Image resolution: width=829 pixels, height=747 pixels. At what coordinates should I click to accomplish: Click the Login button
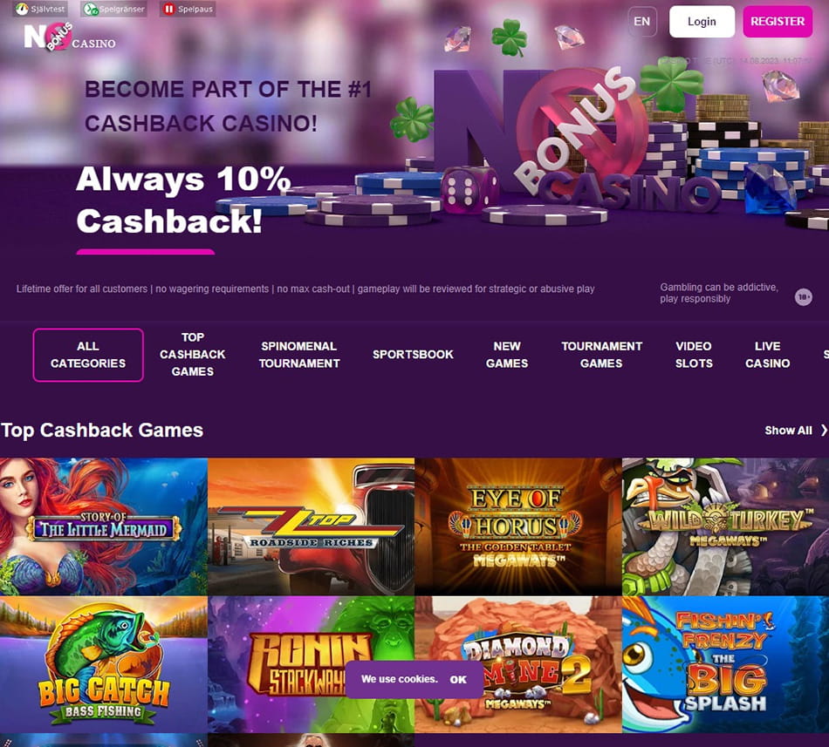(x=702, y=22)
